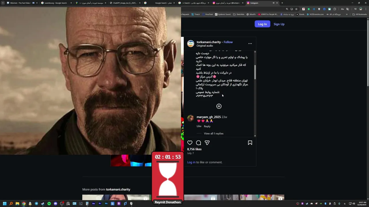Open the tab search dropdown
This screenshot has height=207, width=369.
click(x=3, y=3)
